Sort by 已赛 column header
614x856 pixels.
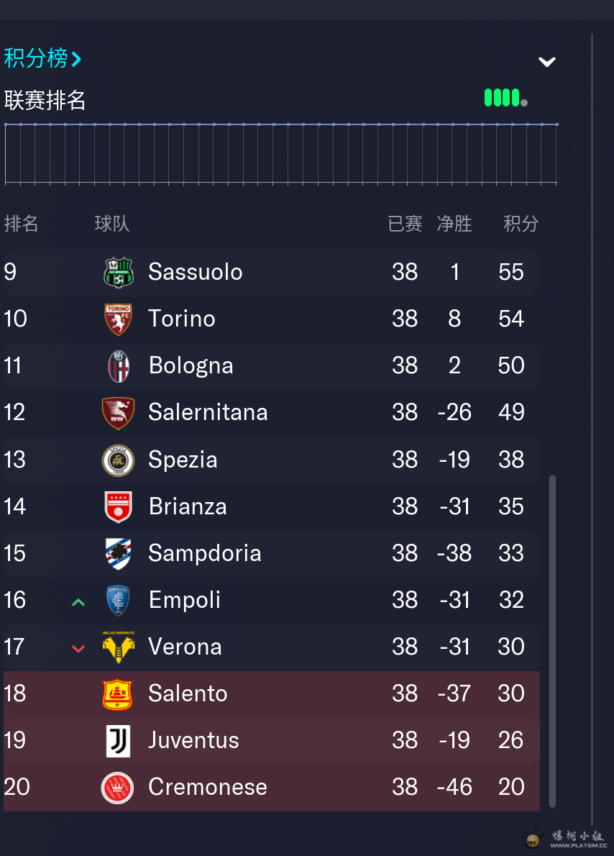click(x=405, y=224)
